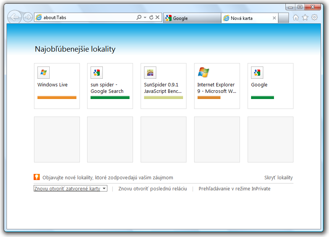Screen dimensions: 329x237
Task: Click the pale yellow bar under SunSpider 0.9.1
Action: click(x=164, y=97)
